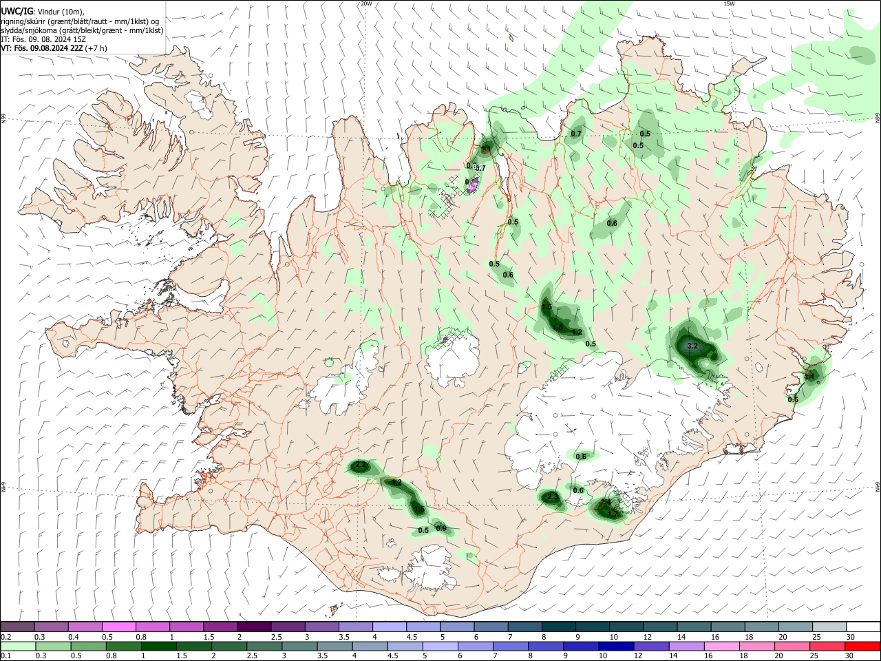
Task: Click the 15W longitude label
Action: coord(729,3)
